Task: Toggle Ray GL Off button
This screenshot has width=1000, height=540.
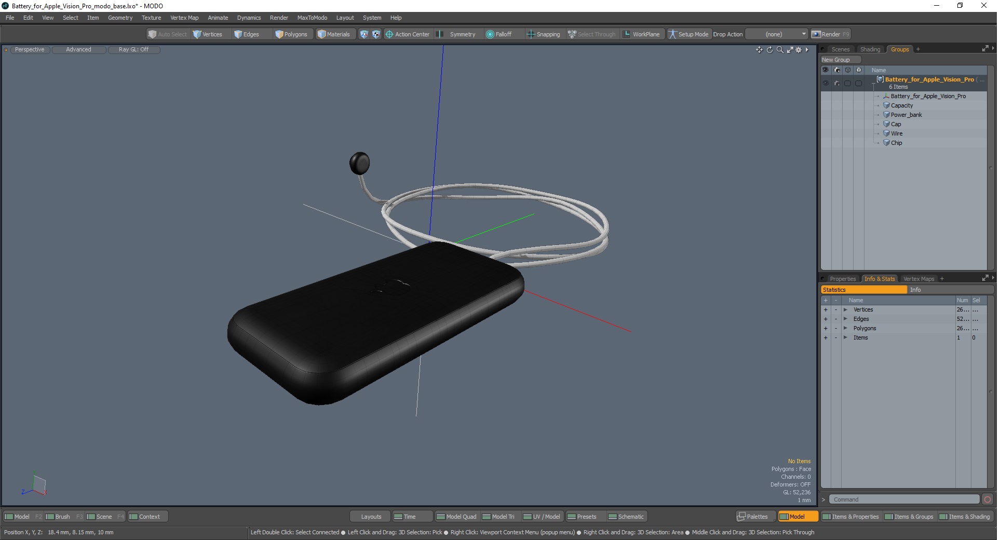Action: click(134, 50)
